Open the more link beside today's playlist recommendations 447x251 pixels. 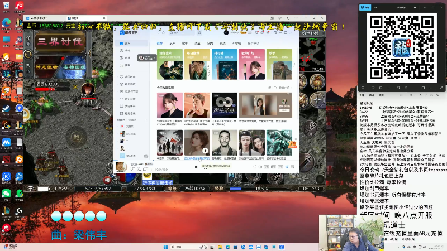coord(285,88)
